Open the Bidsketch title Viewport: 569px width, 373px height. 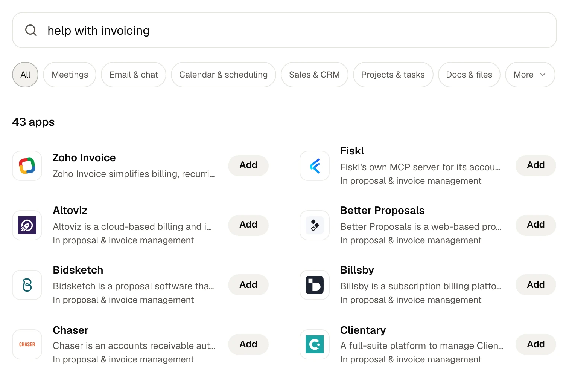pyautogui.click(x=78, y=270)
